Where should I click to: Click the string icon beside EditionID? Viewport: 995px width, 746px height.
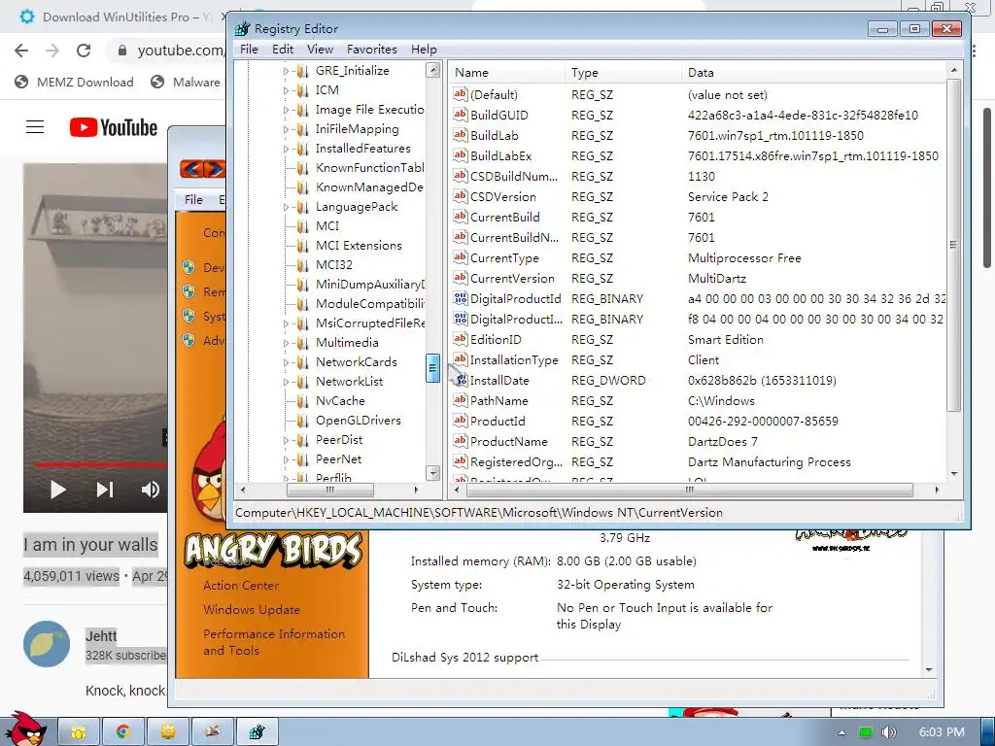coord(460,339)
